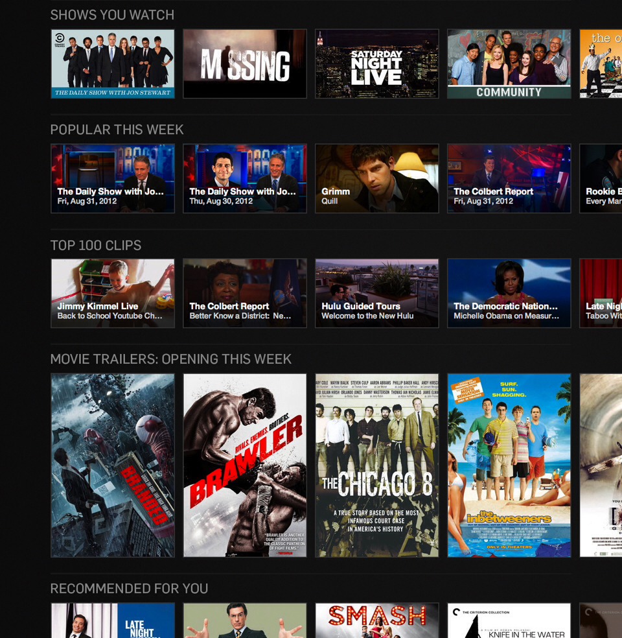
Task: Open the Saturday Night Live show tile
Action: tap(377, 64)
